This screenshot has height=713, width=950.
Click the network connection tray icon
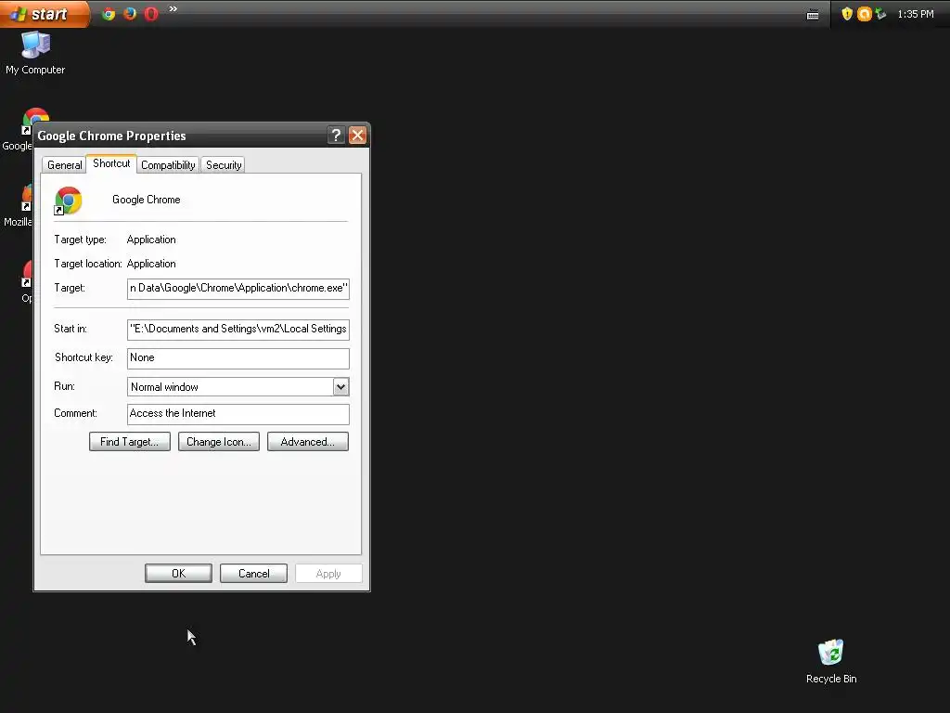click(881, 13)
